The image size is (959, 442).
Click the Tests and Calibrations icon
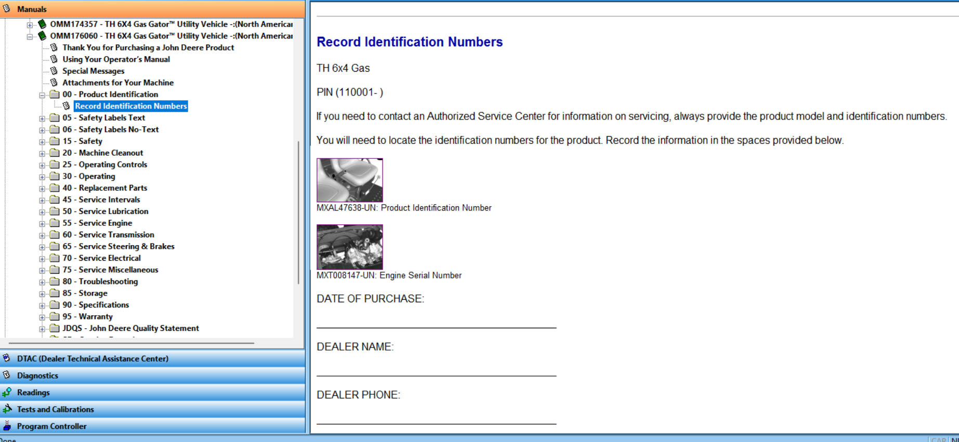tap(7, 409)
